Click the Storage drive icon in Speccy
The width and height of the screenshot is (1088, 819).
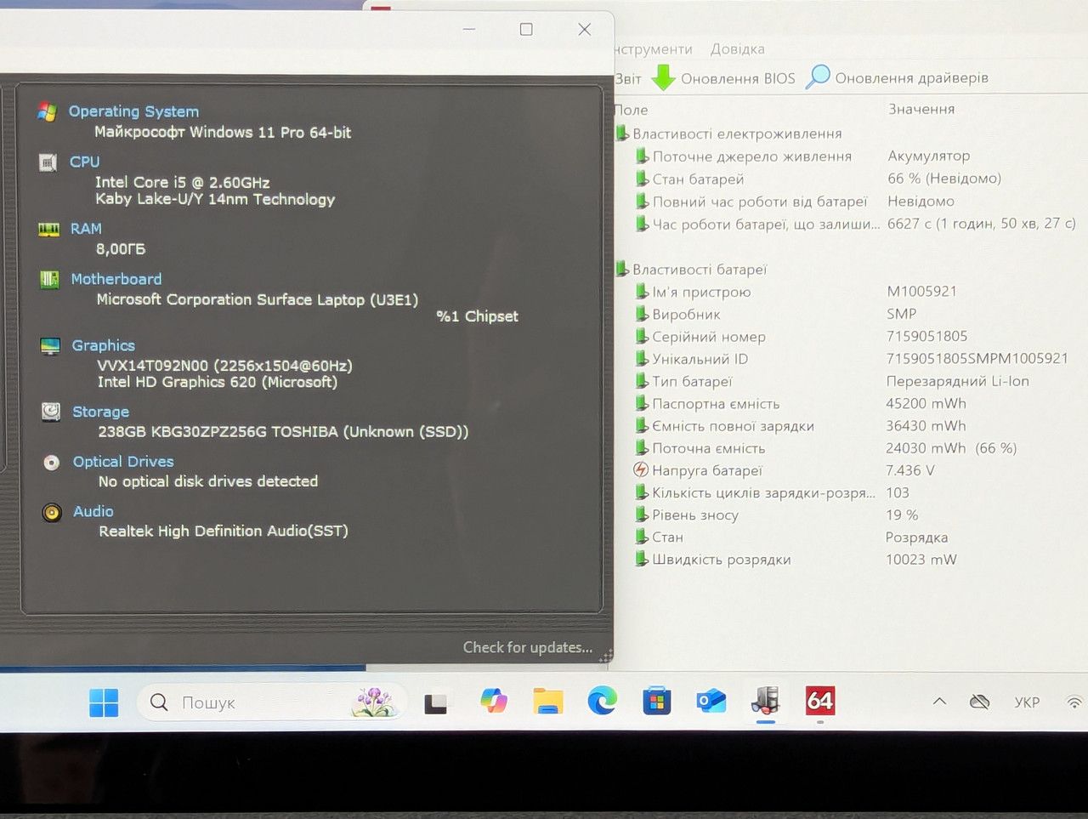(51, 412)
